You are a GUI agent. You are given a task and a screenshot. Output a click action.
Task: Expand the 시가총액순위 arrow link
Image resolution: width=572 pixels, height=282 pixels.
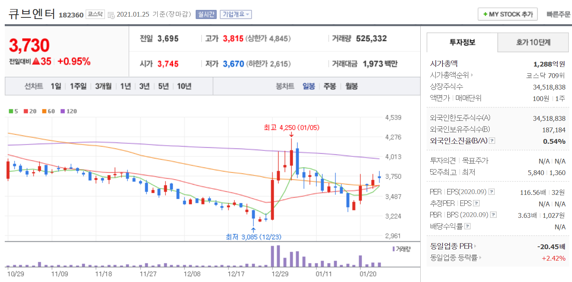[x=472, y=75]
